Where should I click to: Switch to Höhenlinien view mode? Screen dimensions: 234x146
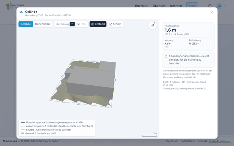(42, 24)
